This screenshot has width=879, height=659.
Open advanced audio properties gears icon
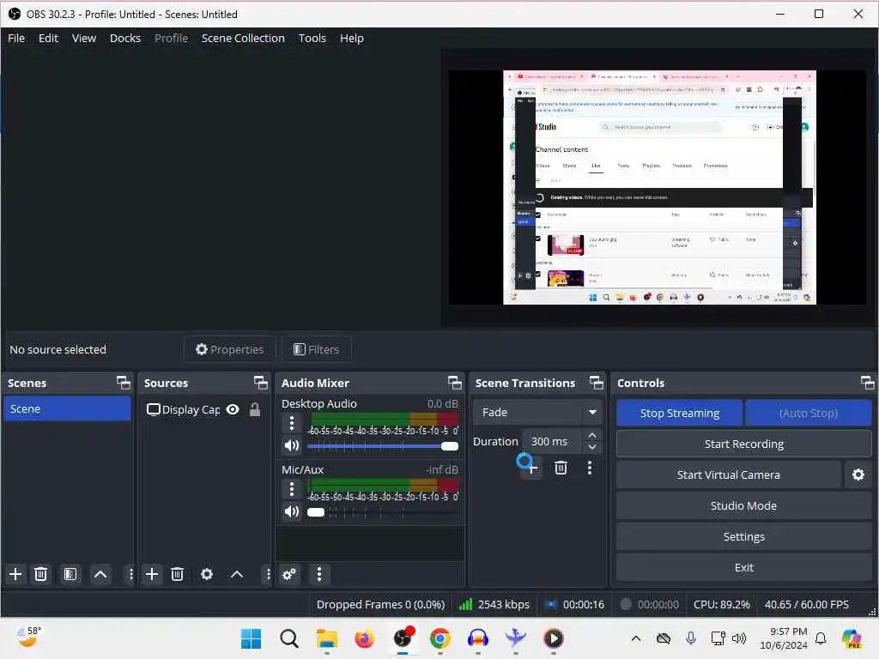pos(289,574)
